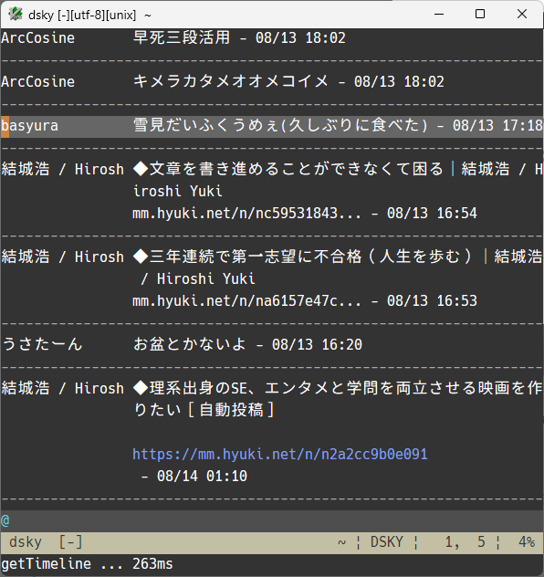Click the post title 三年連続で第一志望に不合格
544x577 pixels.
pos(256,257)
